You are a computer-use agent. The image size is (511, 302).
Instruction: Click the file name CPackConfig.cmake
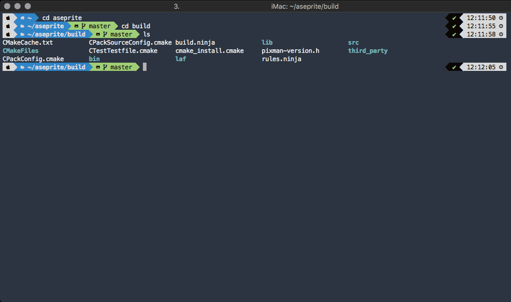click(33, 59)
